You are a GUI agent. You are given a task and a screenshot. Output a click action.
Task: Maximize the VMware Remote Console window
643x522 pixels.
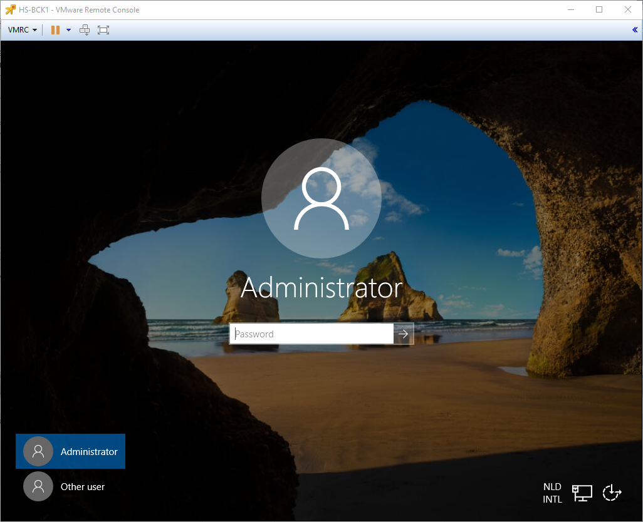(599, 9)
